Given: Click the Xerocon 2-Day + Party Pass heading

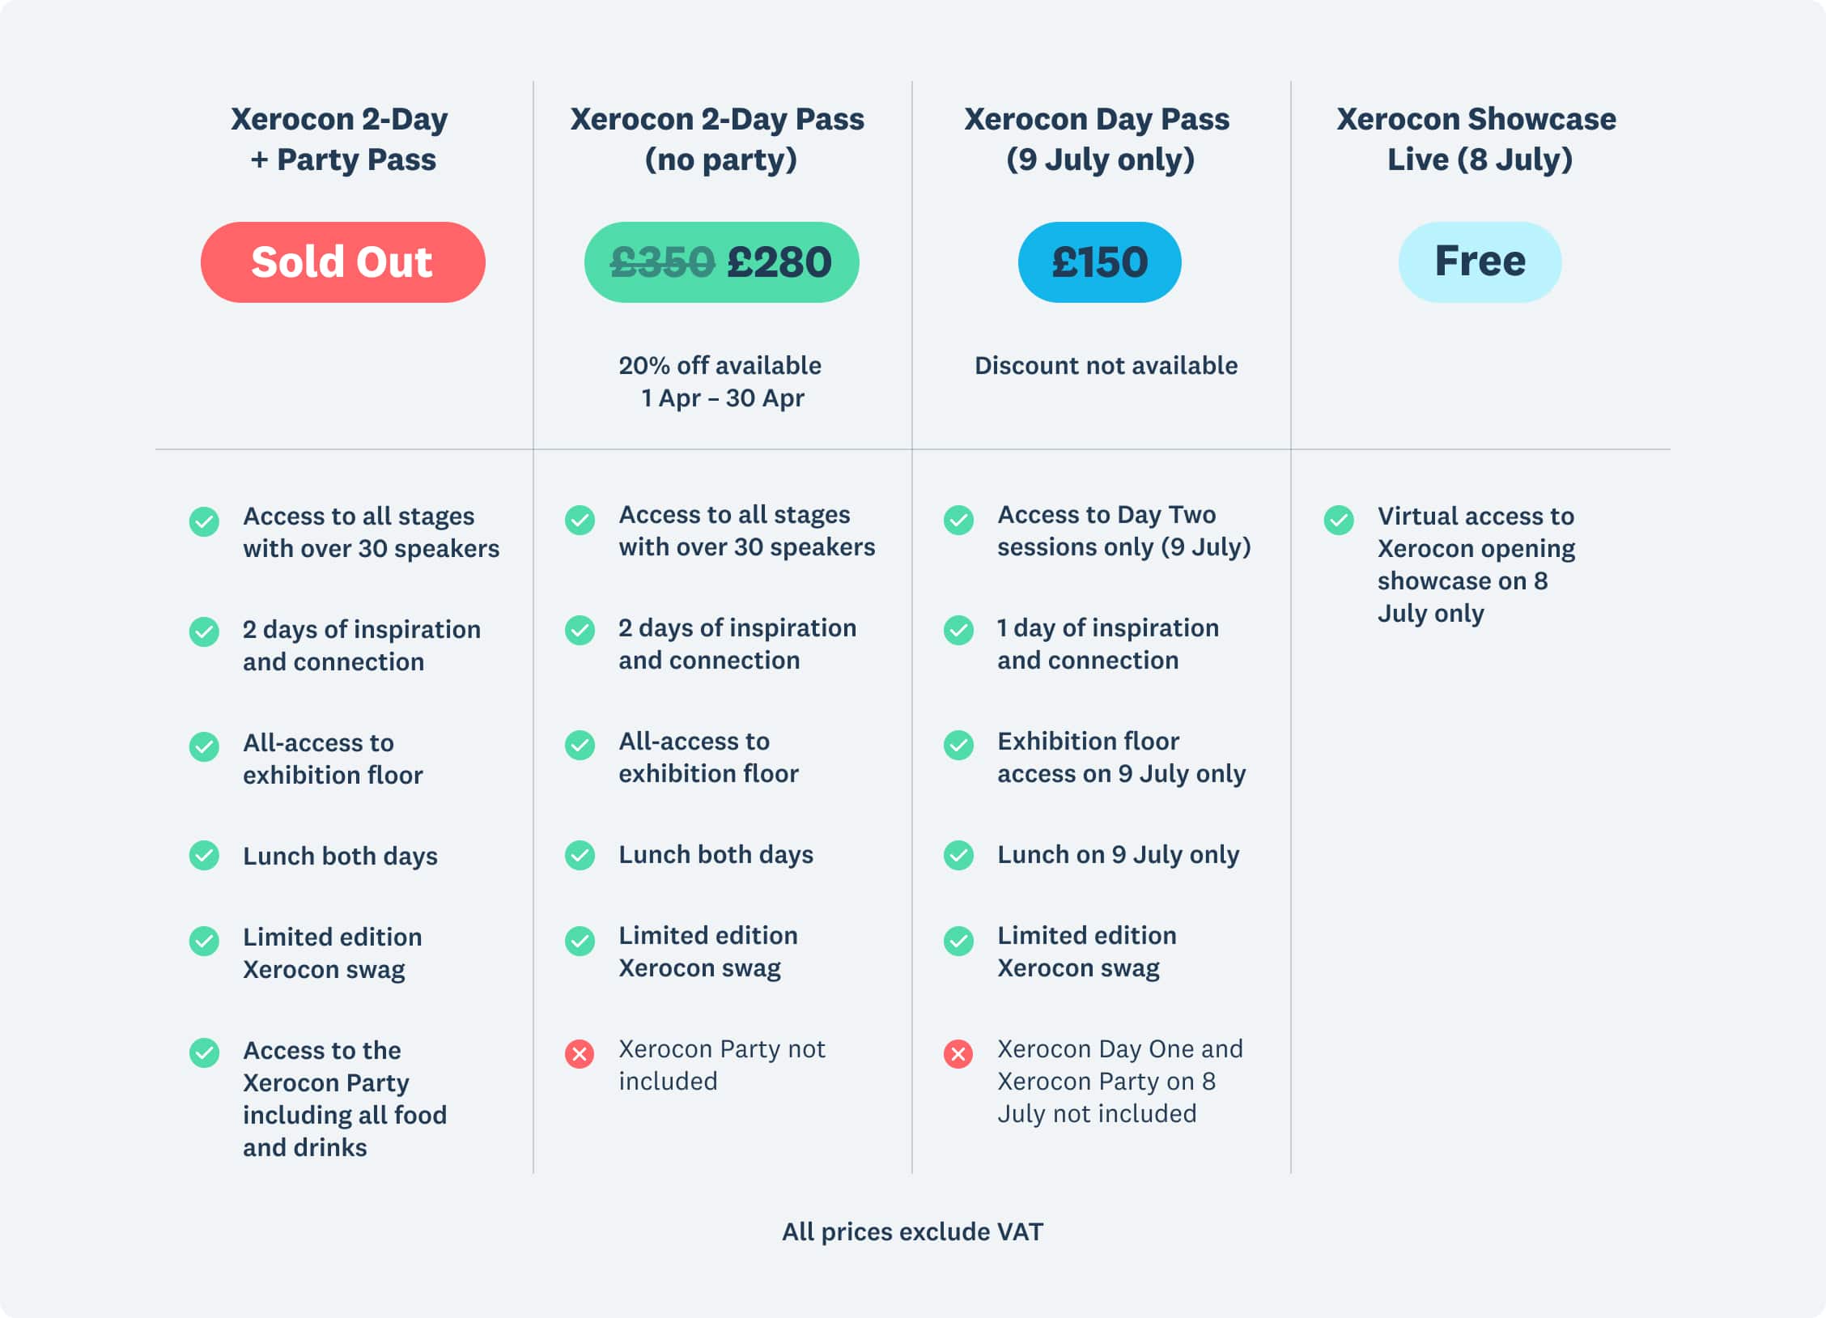Looking at the screenshot, I should click(x=340, y=139).
